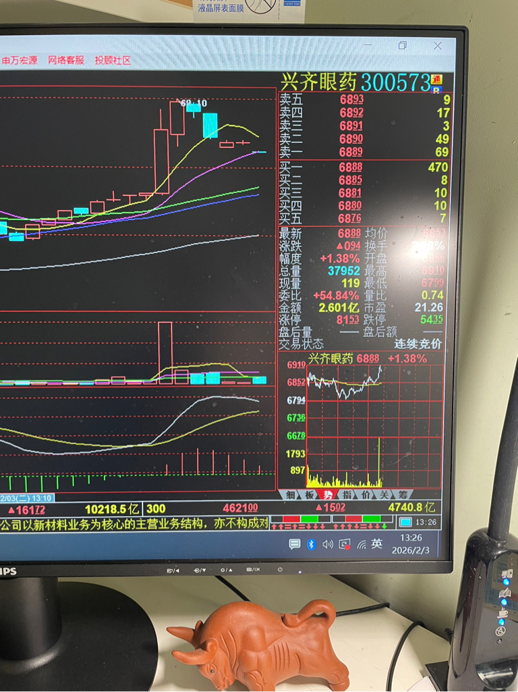Click the 68.10 high price label on K-line chart
Viewport: 518px width, 692px height.
(194, 103)
